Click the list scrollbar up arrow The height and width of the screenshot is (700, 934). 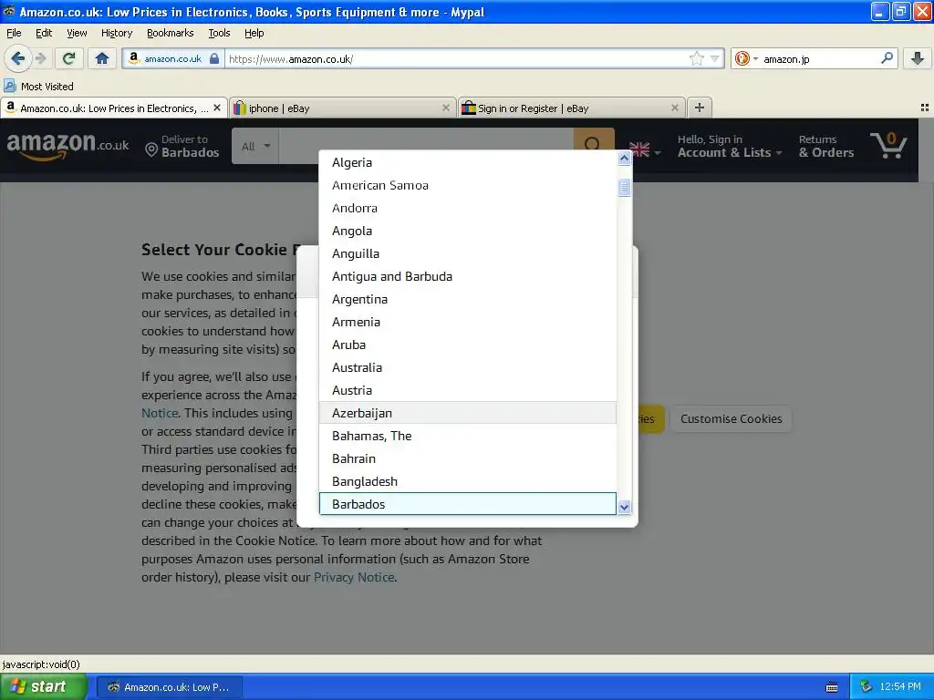tap(624, 158)
